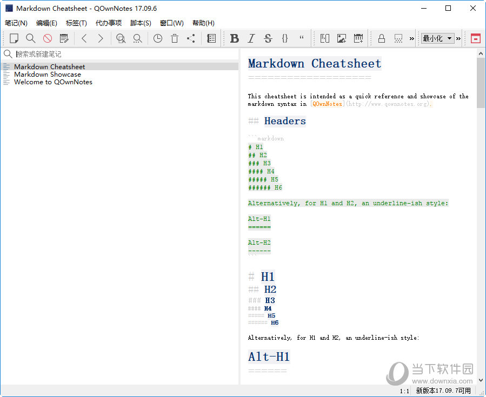Click the vertical scrollbar thumb in the editor
The height and width of the screenshot is (397, 486).
pos(481,83)
